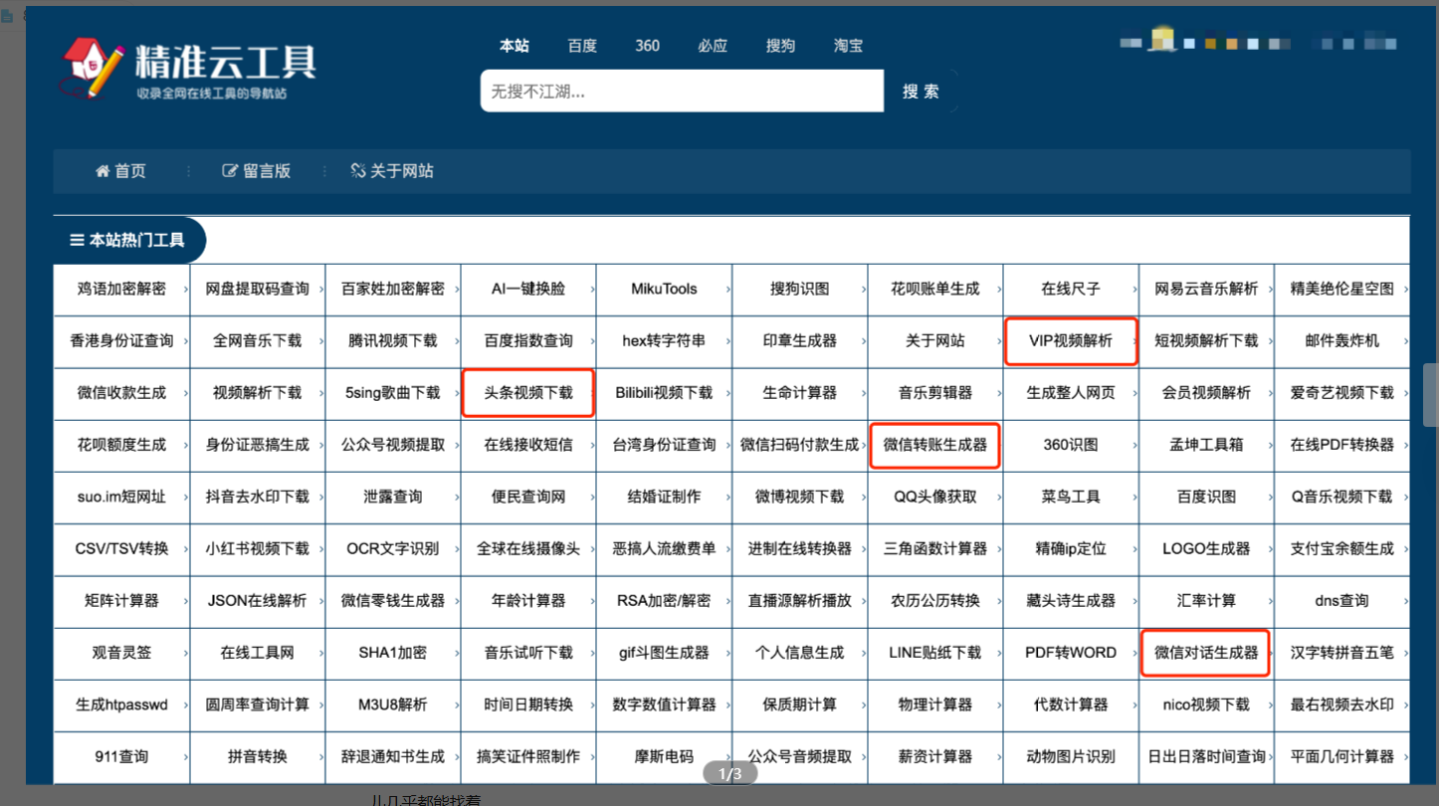Open the SHA1加密 tool

click(392, 653)
